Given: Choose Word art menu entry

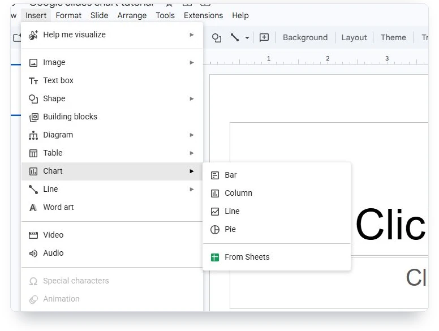Looking at the screenshot, I should tap(111, 208).
